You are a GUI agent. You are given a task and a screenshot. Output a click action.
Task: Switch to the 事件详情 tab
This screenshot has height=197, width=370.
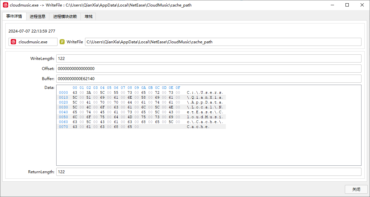click(14, 16)
